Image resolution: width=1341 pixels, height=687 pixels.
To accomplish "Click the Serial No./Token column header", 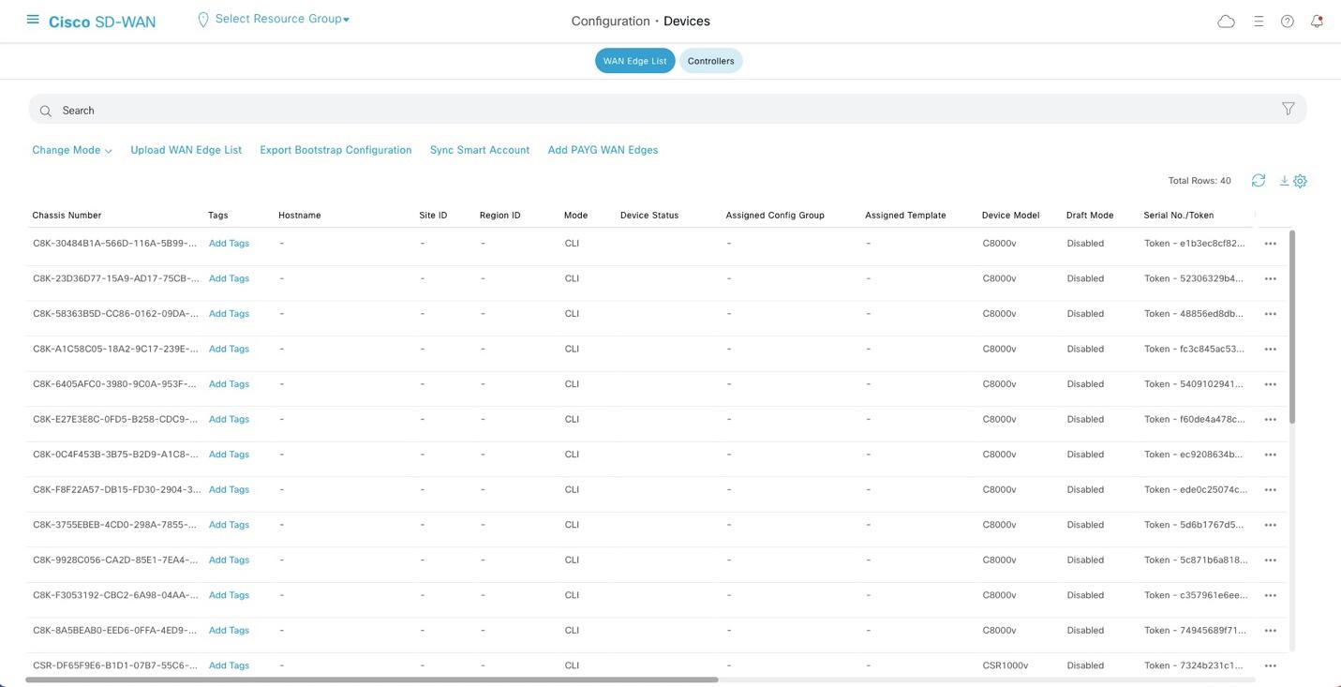I will (1179, 216).
